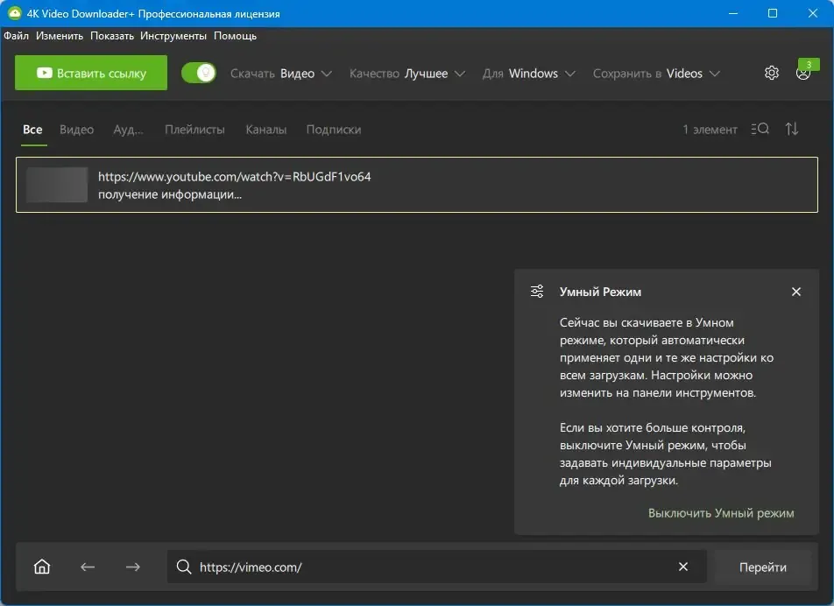Click the Выключить Умный режим link

pyautogui.click(x=721, y=513)
